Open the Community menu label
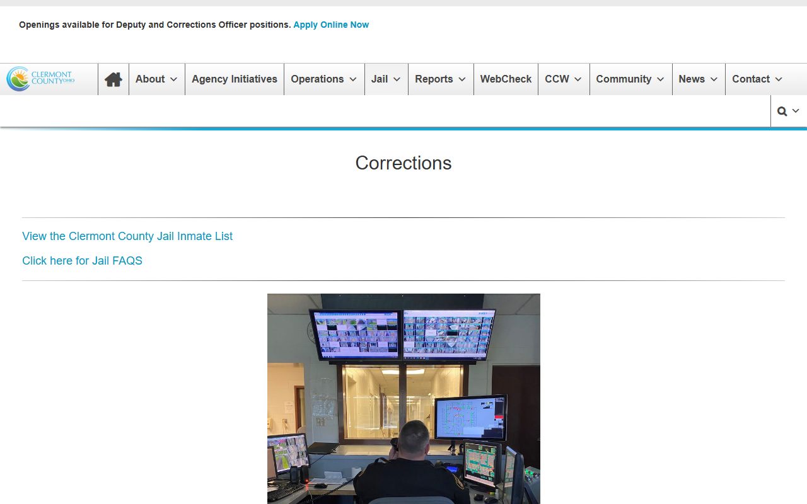The image size is (807, 504). click(x=624, y=79)
